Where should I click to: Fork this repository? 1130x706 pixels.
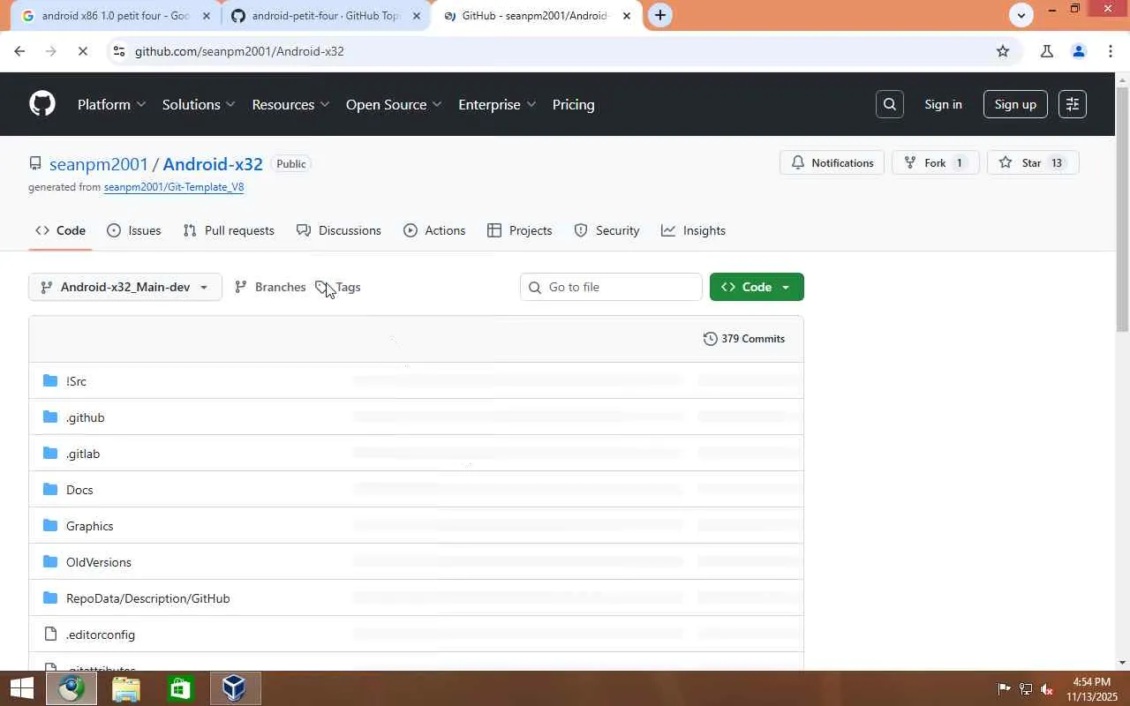tap(936, 162)
